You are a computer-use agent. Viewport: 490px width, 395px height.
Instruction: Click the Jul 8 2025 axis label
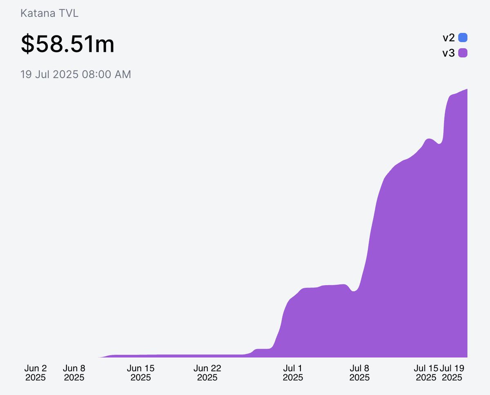(x=359, y=373)
